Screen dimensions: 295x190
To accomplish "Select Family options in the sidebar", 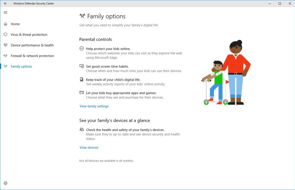I will 21,66.
